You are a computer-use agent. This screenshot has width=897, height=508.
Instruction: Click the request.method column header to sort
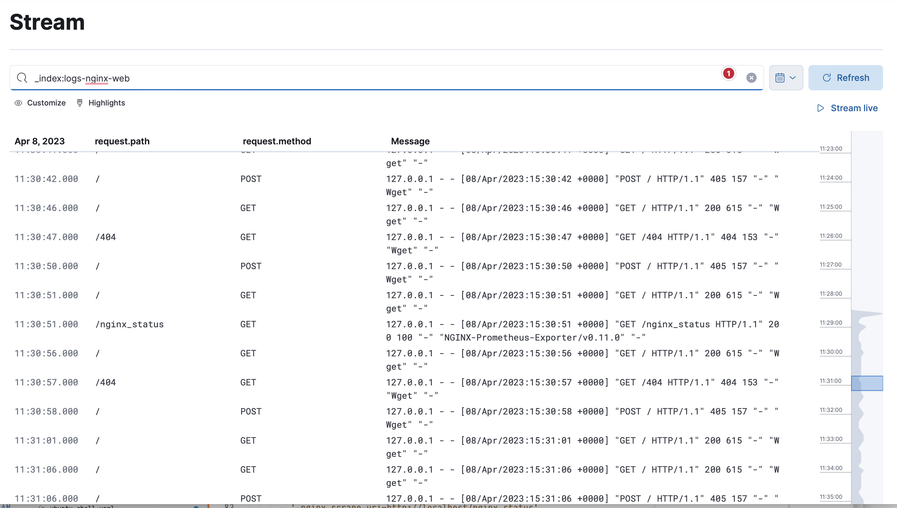[276, 141]
